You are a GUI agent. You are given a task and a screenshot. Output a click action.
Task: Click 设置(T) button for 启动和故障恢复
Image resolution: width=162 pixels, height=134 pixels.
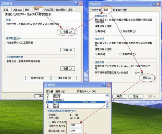pos(68,69)
